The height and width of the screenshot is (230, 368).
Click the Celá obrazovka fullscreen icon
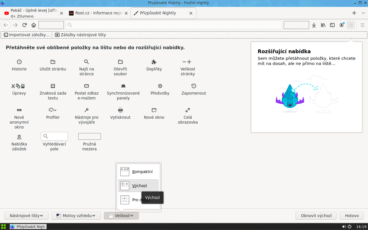tap(188, 110)
